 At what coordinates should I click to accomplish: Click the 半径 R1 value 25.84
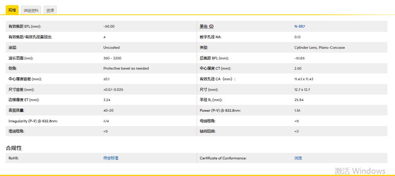[299, 100]
